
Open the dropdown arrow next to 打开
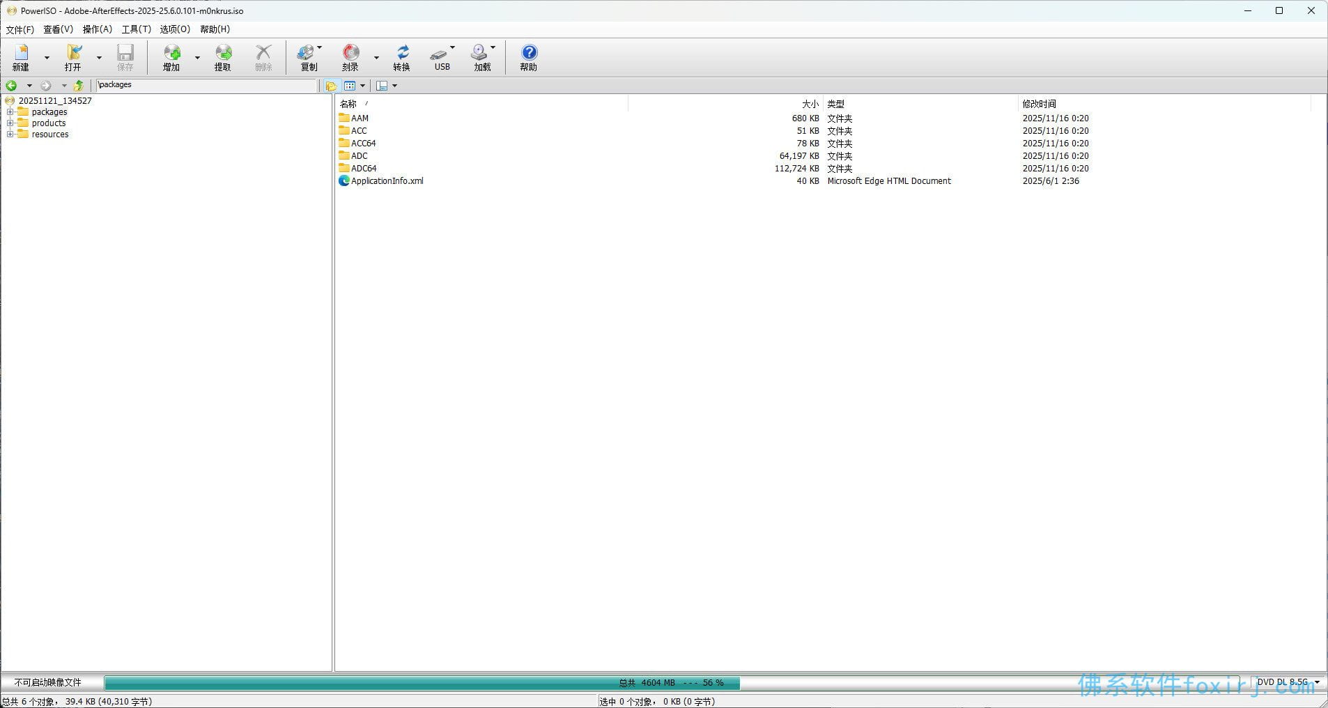click(x=99, y=57)
